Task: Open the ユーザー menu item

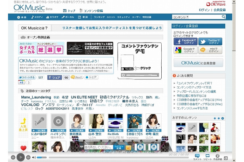Action: coord(136,17)
